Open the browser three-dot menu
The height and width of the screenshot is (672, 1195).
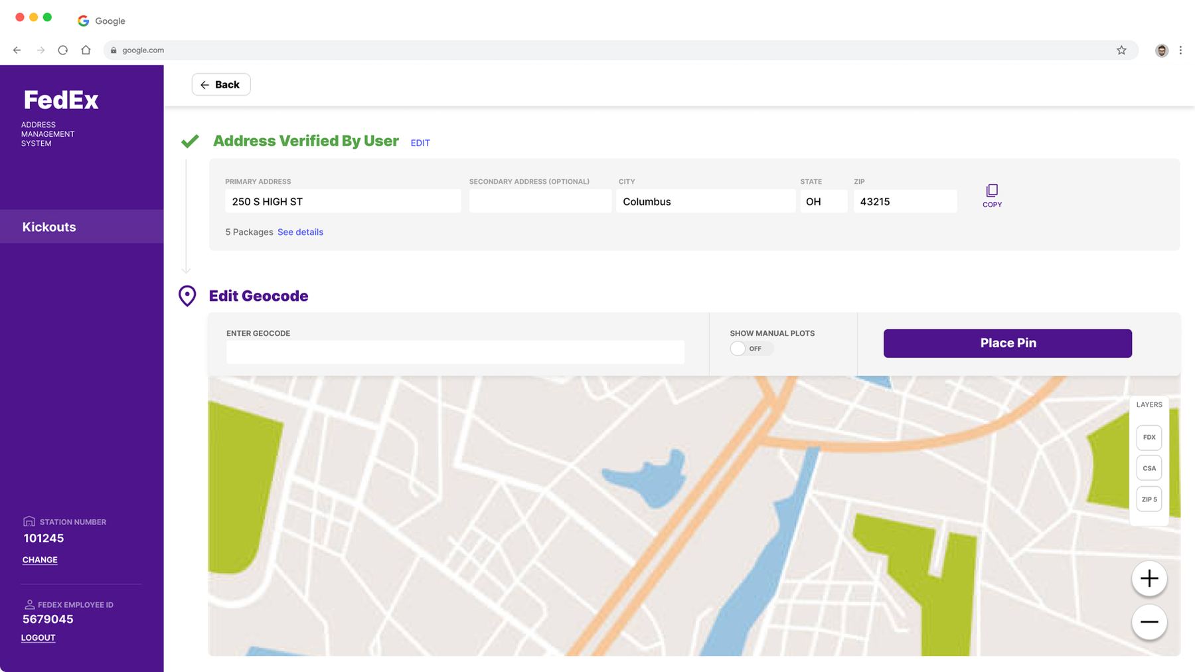[x=1180, y=50]
